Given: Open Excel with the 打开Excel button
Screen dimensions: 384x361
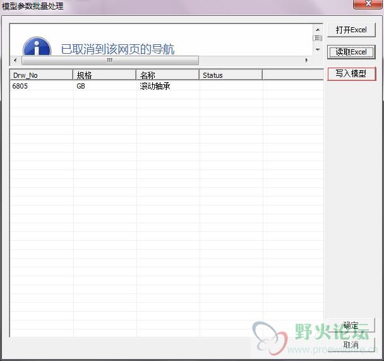Looking at the screenshot, I should (x=351, y=30).
